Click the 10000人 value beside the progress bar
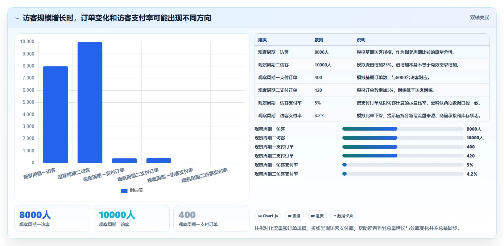Viewport: 504px width, 246px height. pos(475,138)
